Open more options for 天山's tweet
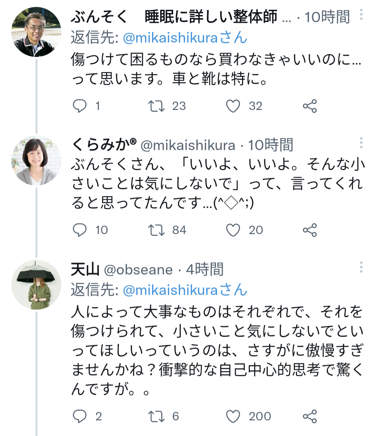 (x=361, y=268)
